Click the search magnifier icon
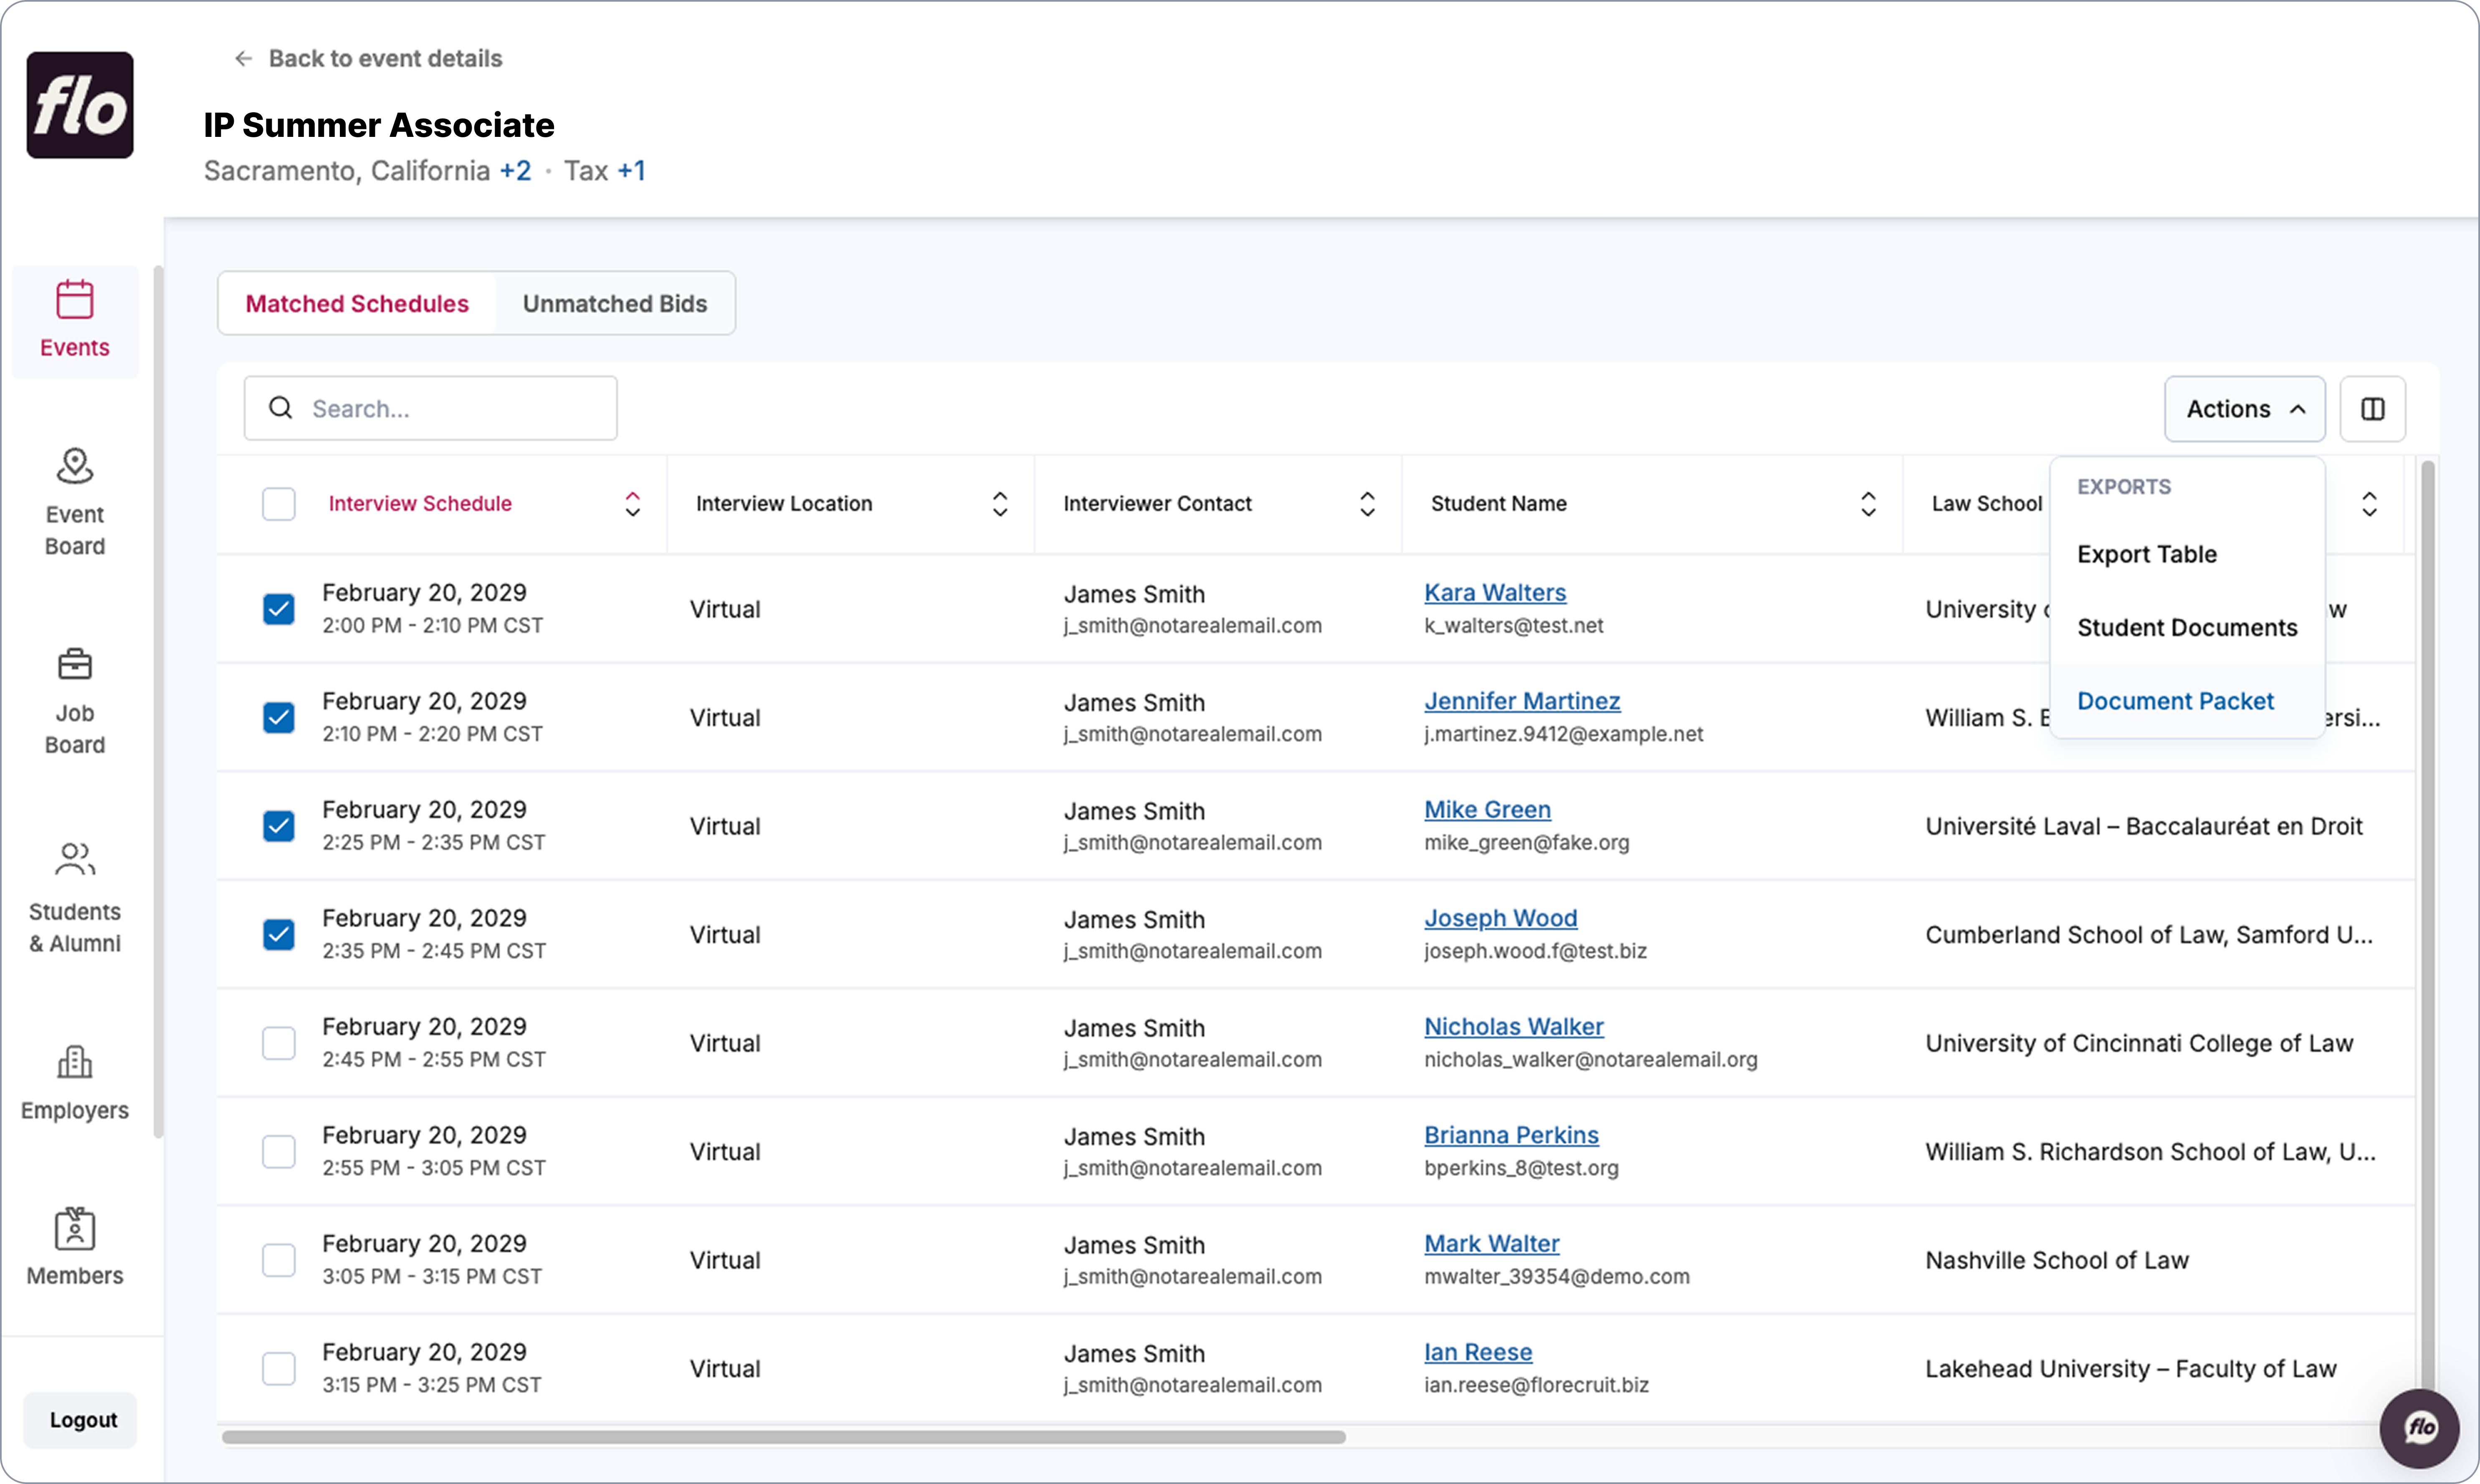The image size is (2480, 1484). point(281,408)
